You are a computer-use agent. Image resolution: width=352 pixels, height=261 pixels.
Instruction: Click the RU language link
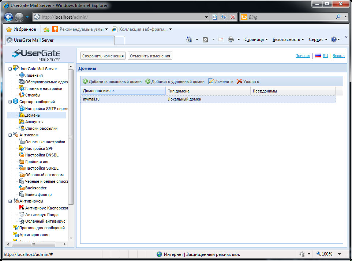325,56
